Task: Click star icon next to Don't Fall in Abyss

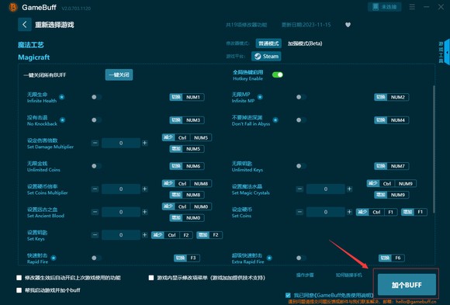Action: (275, 120)
